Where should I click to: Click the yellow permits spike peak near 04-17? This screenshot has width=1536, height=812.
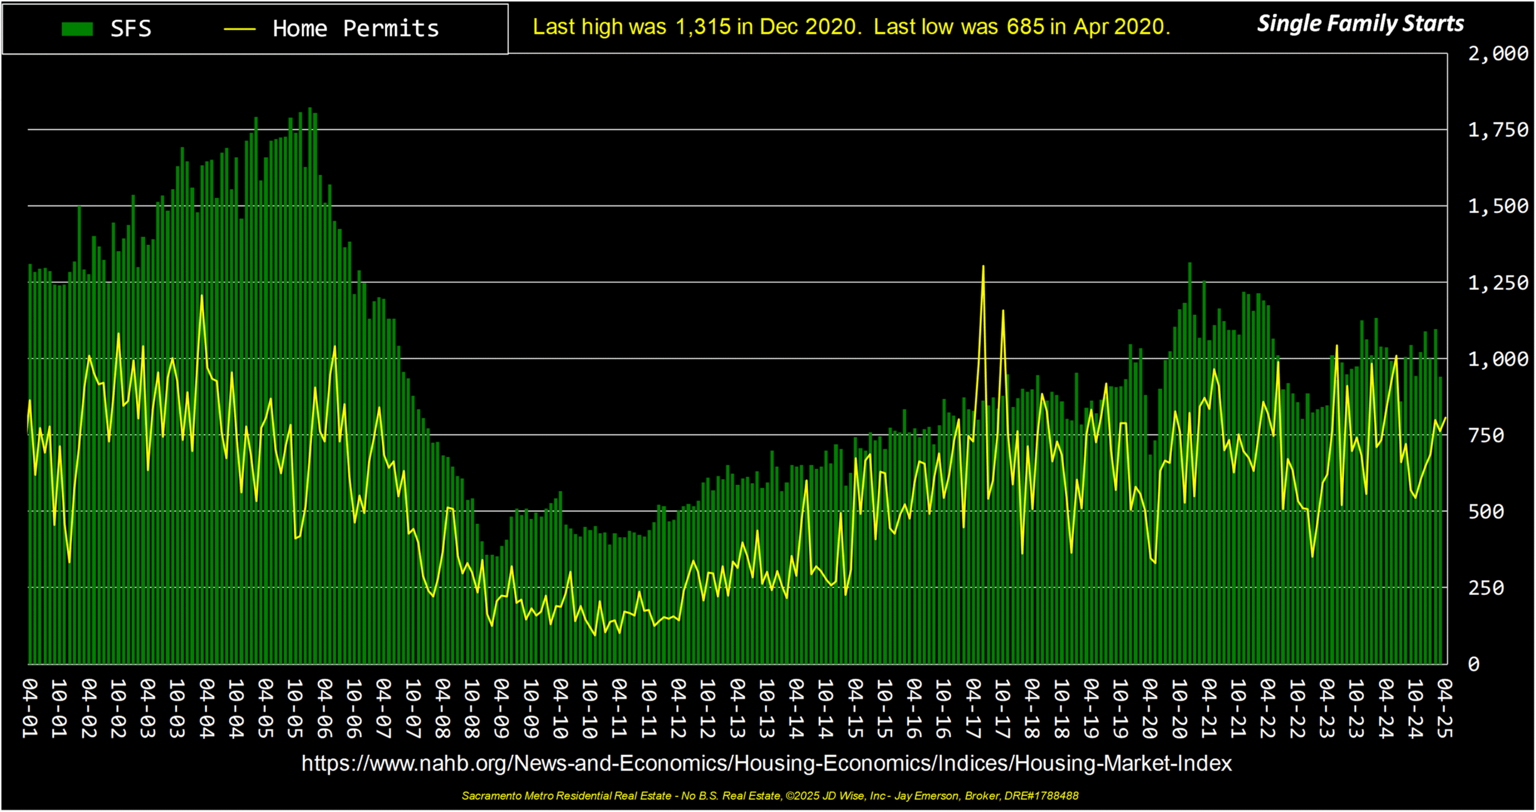[x=983, y=266]
